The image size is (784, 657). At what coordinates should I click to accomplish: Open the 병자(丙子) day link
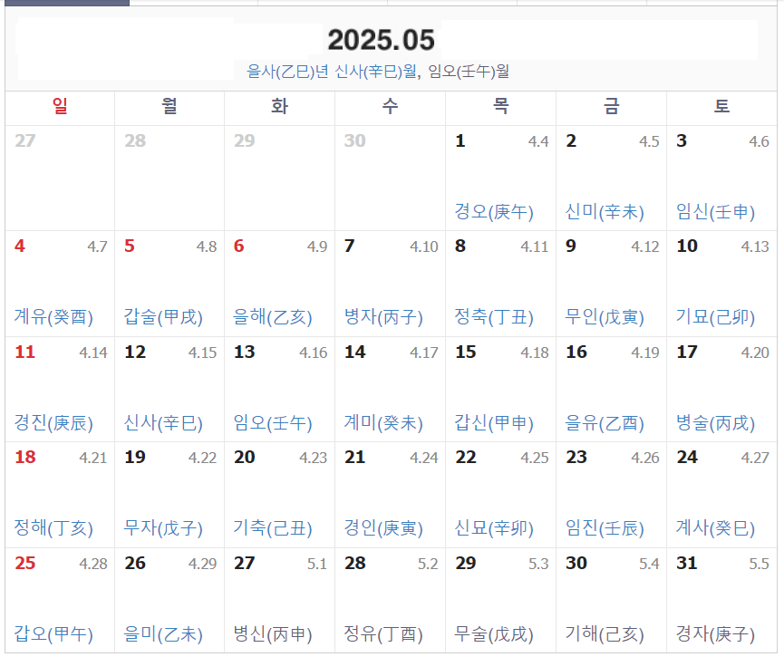pyautogui.click(x=383, y=317)
